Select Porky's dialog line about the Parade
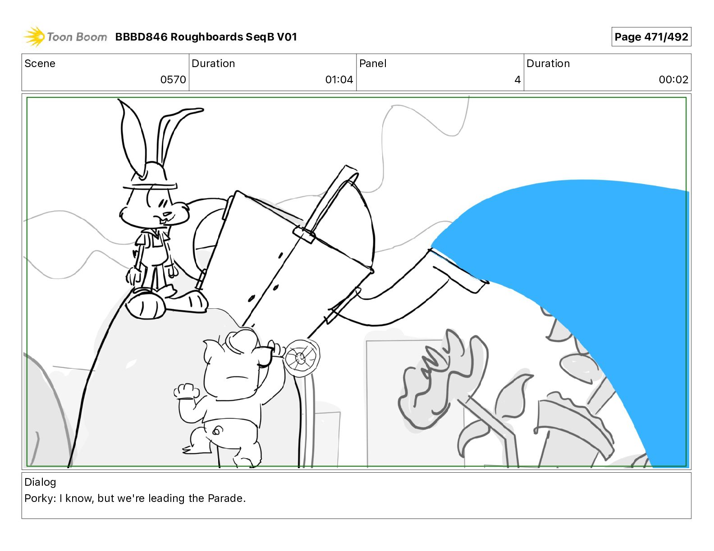The image size is (714, 551). (x=135, y=498)
